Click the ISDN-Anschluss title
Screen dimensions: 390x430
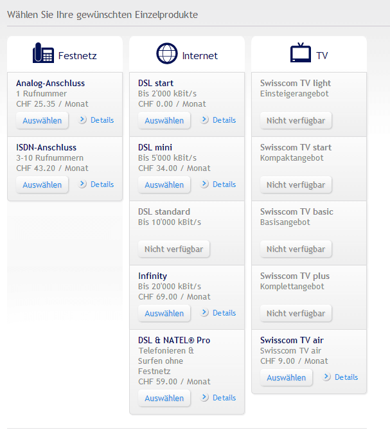pos(46,147)
